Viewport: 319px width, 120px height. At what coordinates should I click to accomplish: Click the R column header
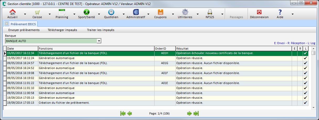tap(300, 49)
